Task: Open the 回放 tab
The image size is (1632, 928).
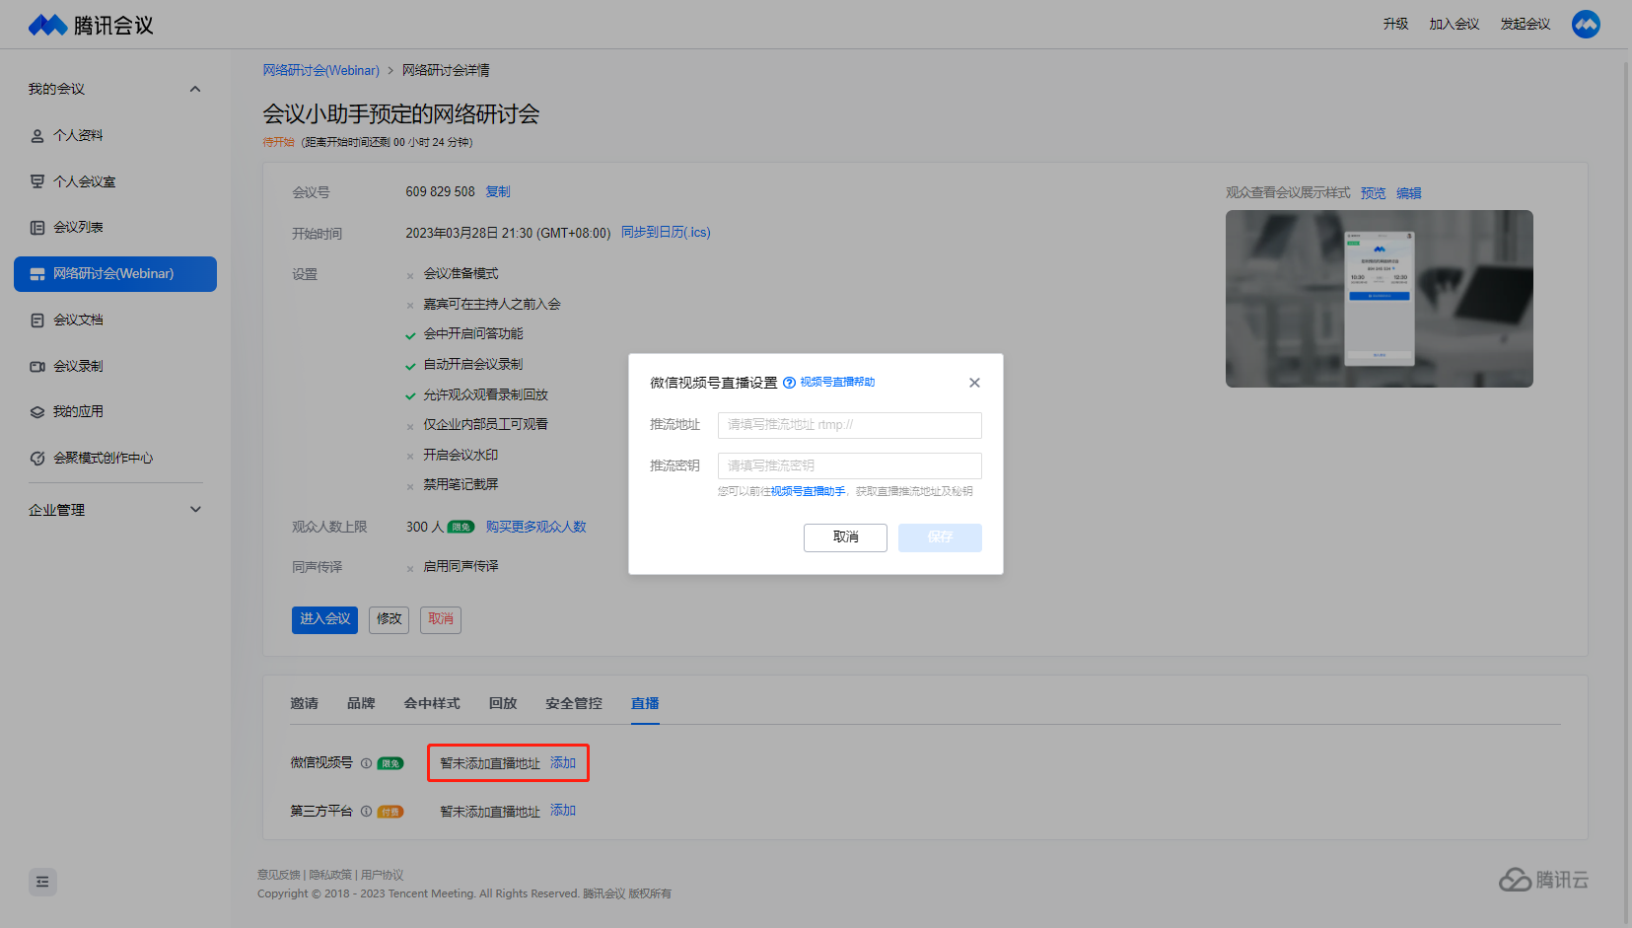Action: point(503,703)
